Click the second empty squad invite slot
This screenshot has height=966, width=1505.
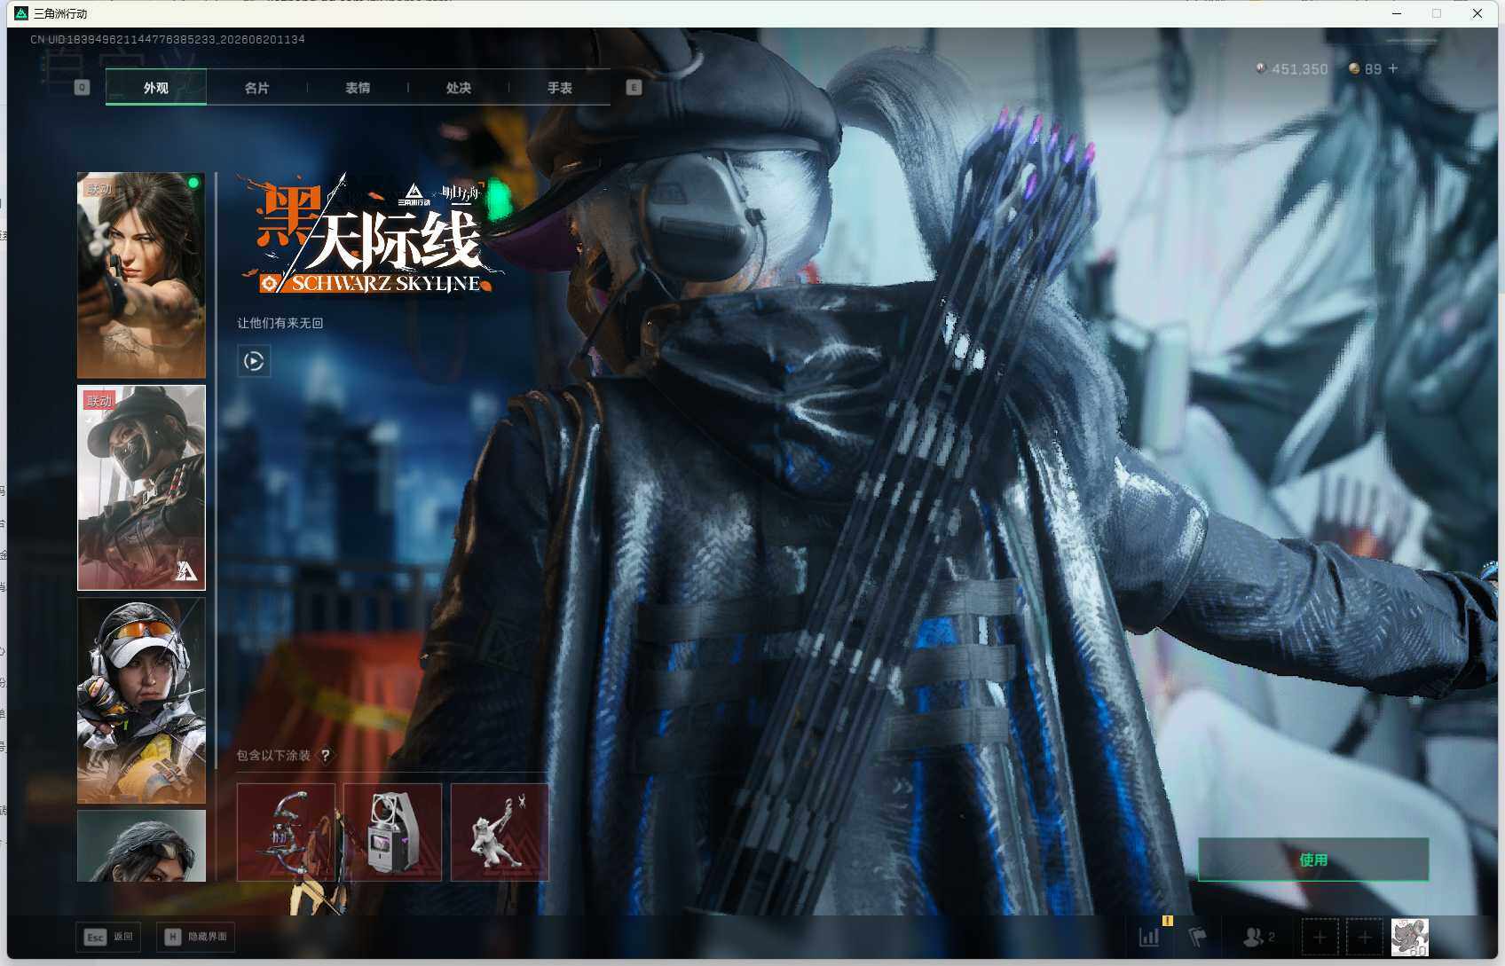click(1365, 937)
